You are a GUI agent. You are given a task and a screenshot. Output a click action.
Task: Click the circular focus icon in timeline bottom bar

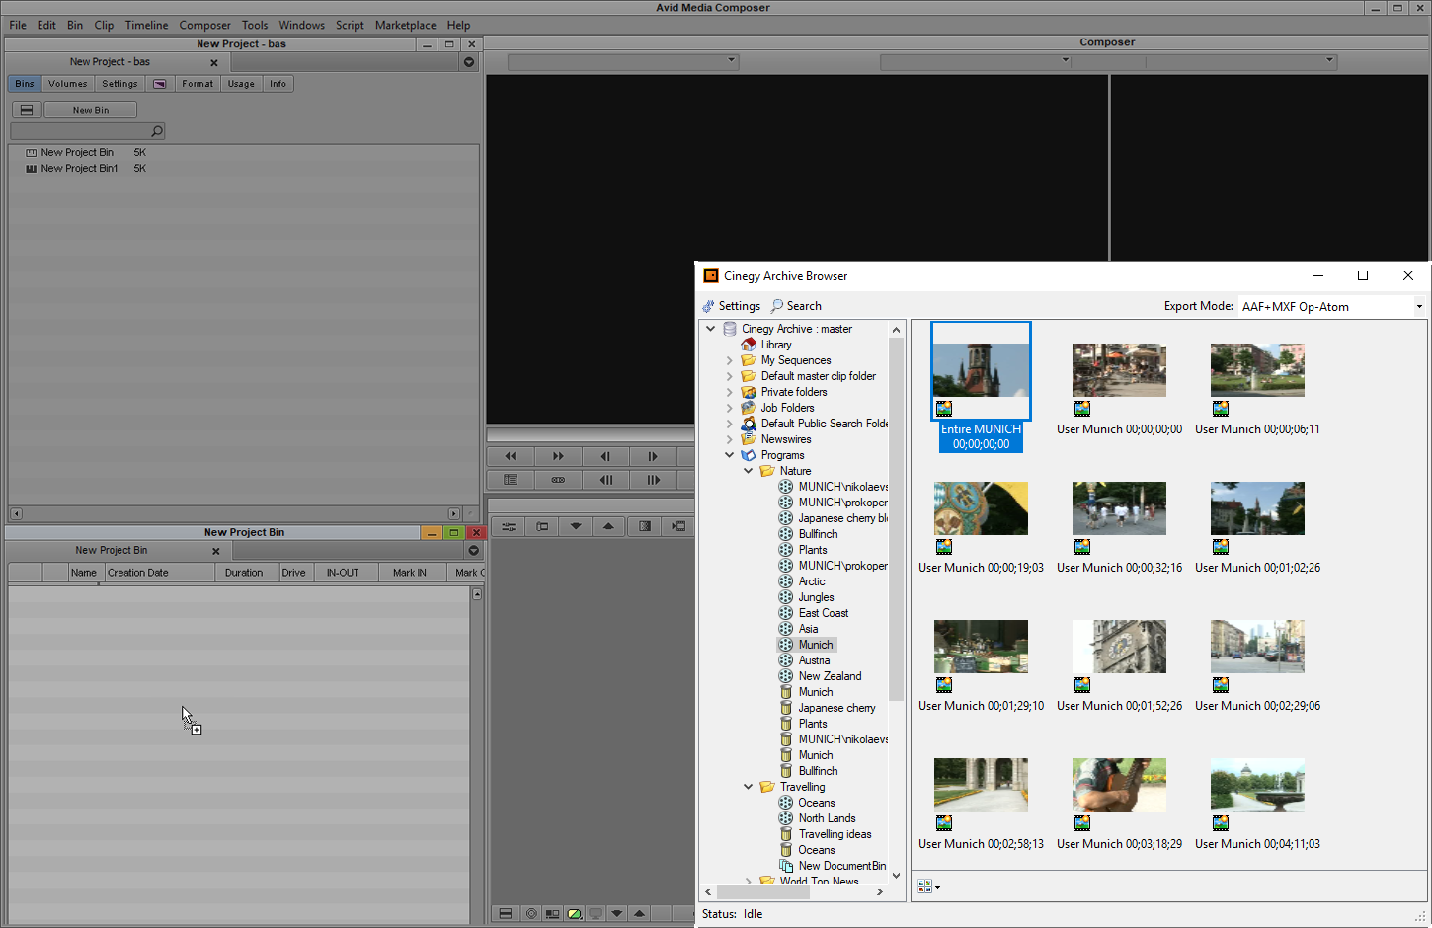coord(531,914)
